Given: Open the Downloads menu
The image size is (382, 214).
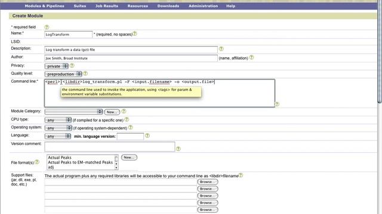Looking at the screenshot, I should pos(168,6).
